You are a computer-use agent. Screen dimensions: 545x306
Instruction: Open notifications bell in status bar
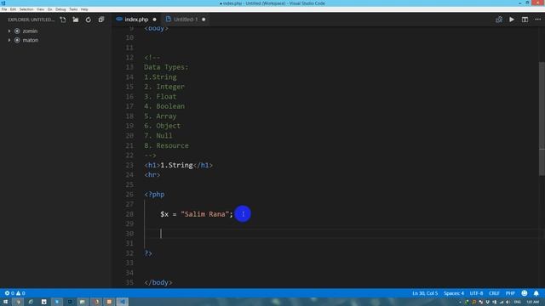[x=536, y=293]
